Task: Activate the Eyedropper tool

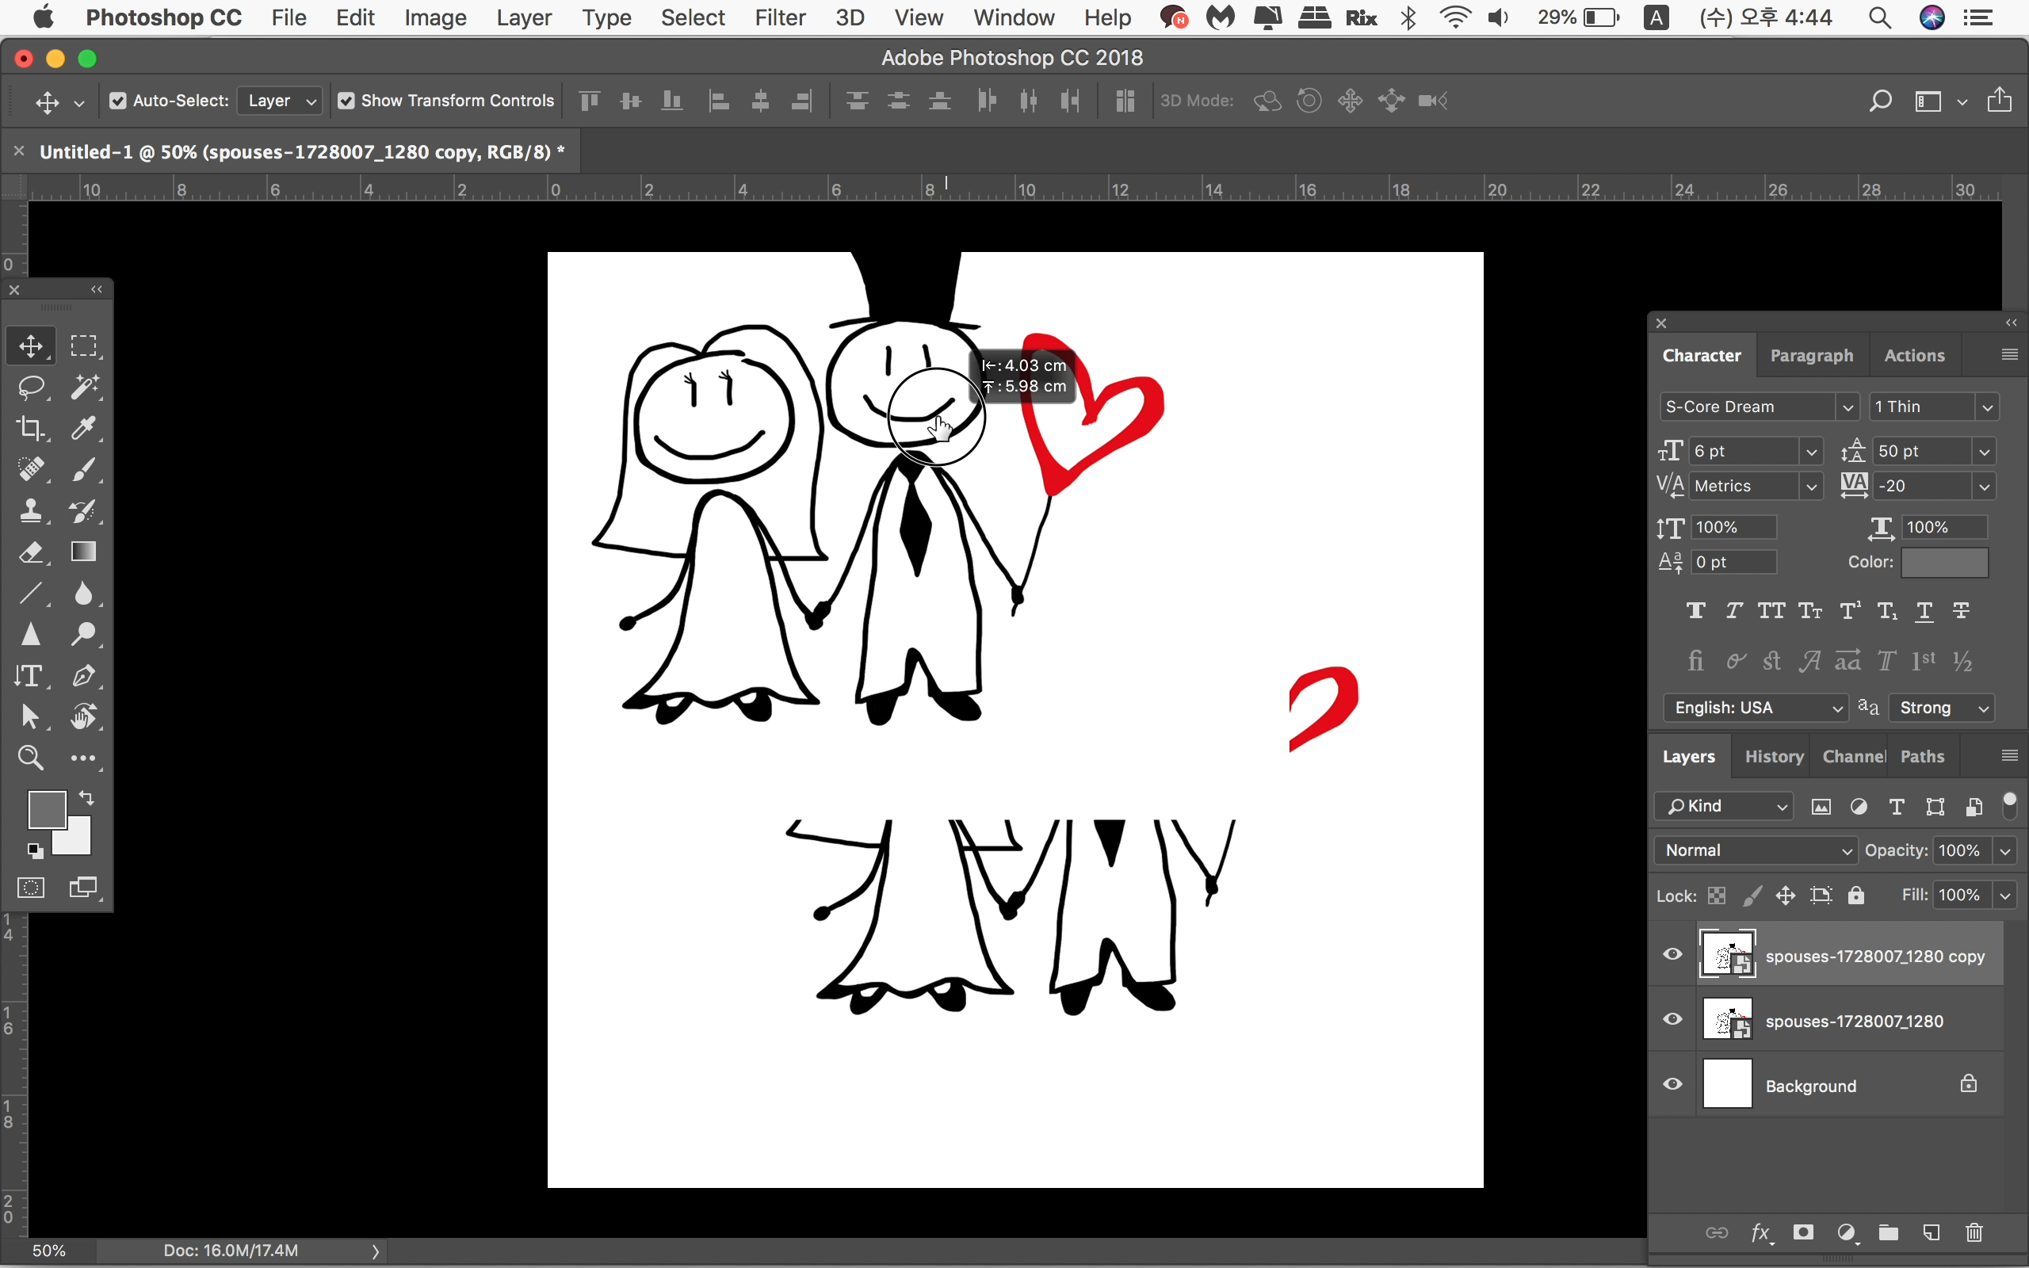Action: point(84,428)
